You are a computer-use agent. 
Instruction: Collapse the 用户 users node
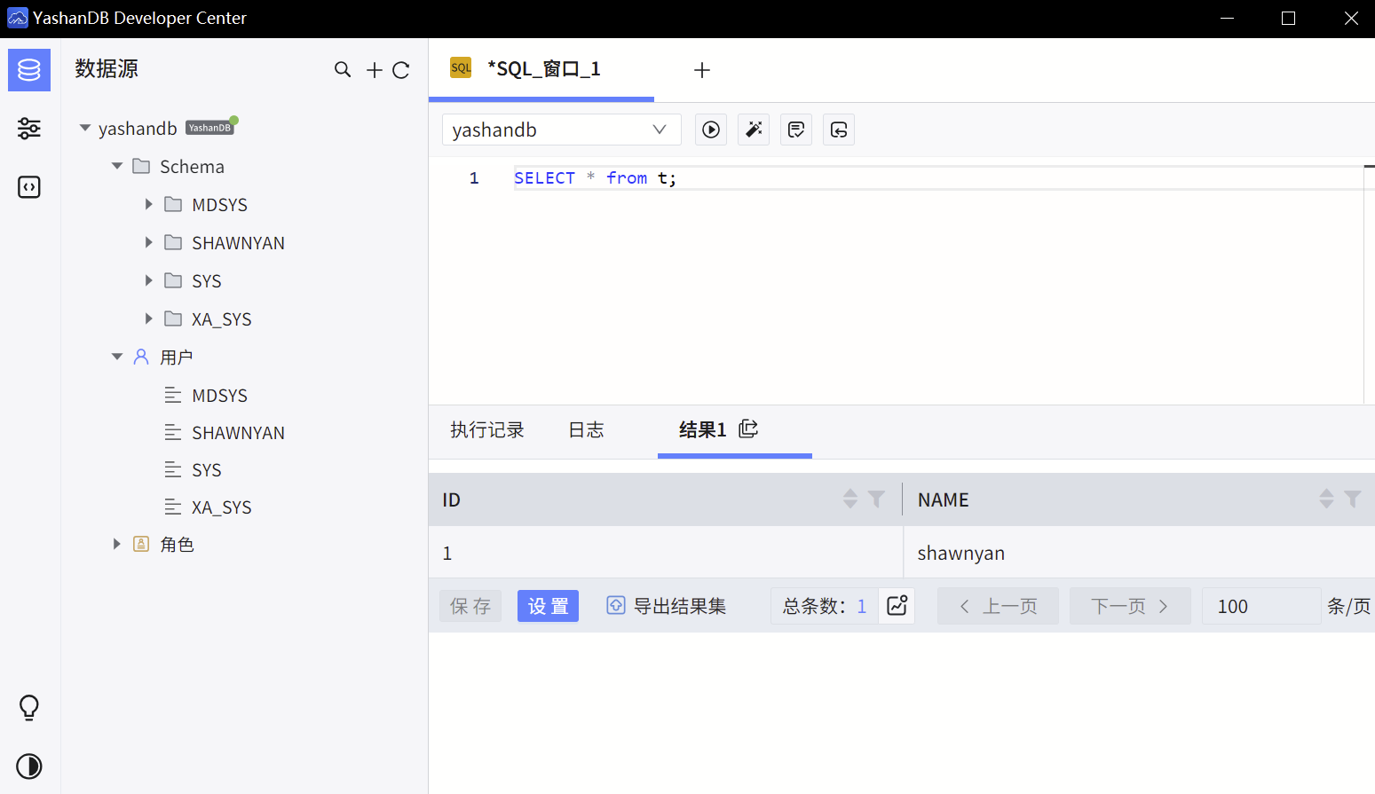117,357
